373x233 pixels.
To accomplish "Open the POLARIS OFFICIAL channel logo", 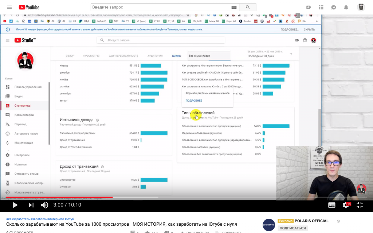I will coord(269,225).
